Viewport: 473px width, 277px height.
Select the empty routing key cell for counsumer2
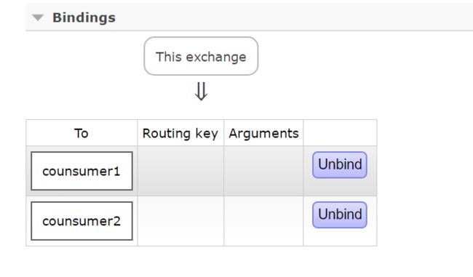(180, 221)
